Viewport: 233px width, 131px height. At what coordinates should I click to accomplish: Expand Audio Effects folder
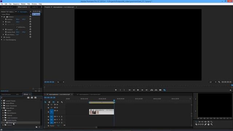(x=2, y=103)
